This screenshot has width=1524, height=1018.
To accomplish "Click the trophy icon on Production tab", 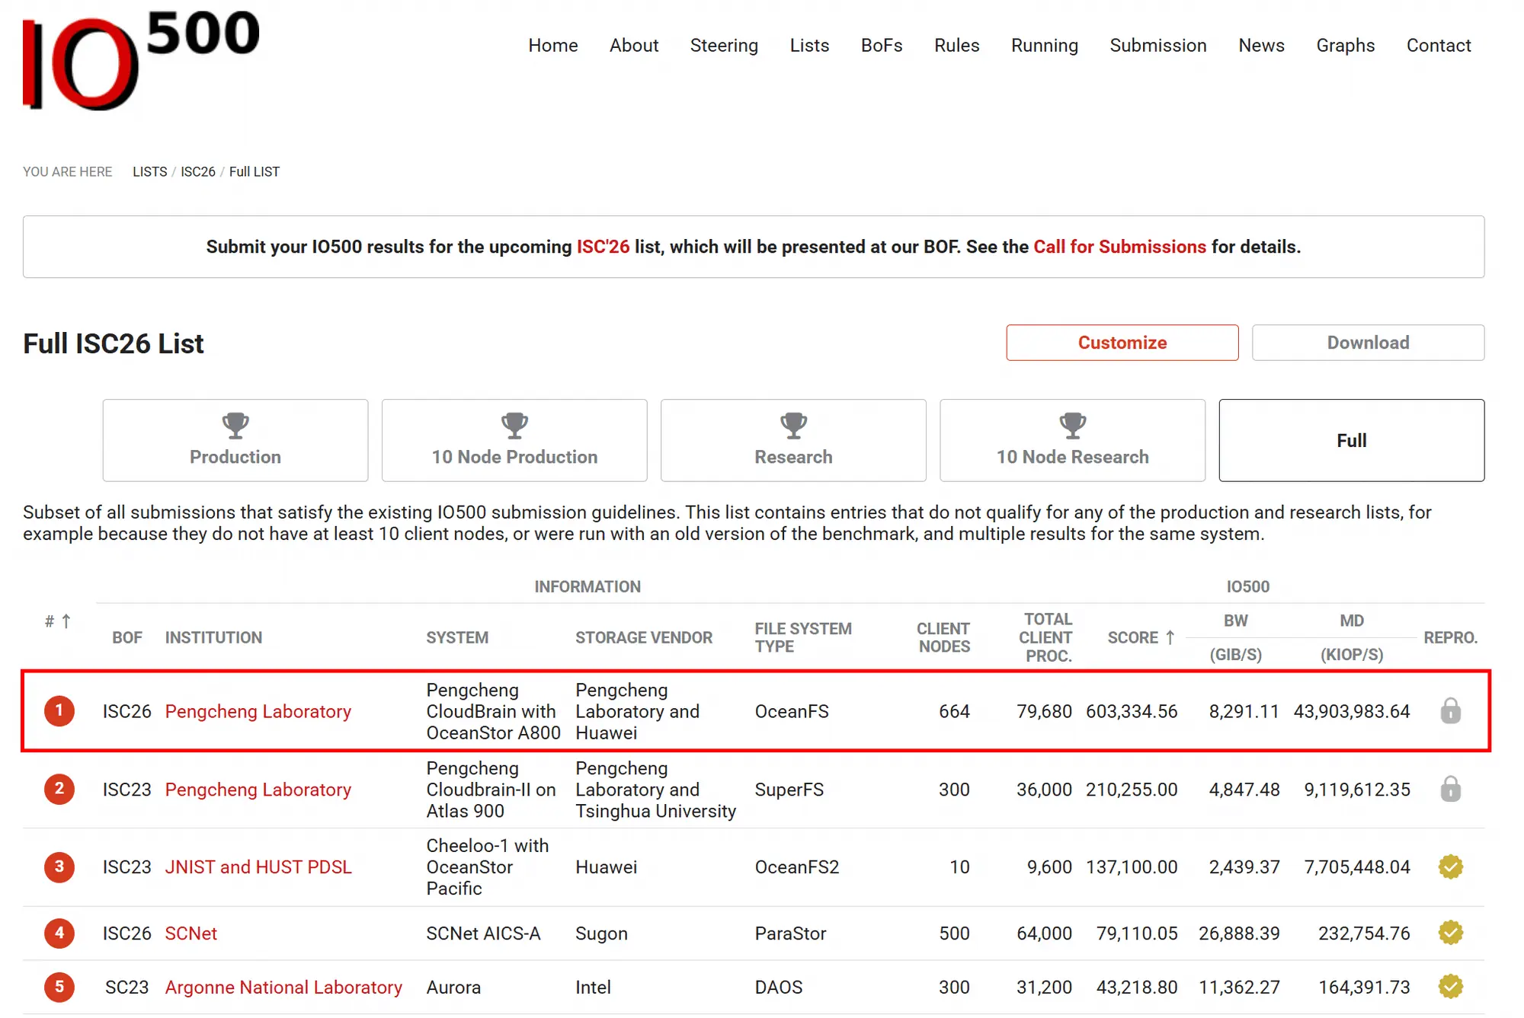I will coord(235,425).
